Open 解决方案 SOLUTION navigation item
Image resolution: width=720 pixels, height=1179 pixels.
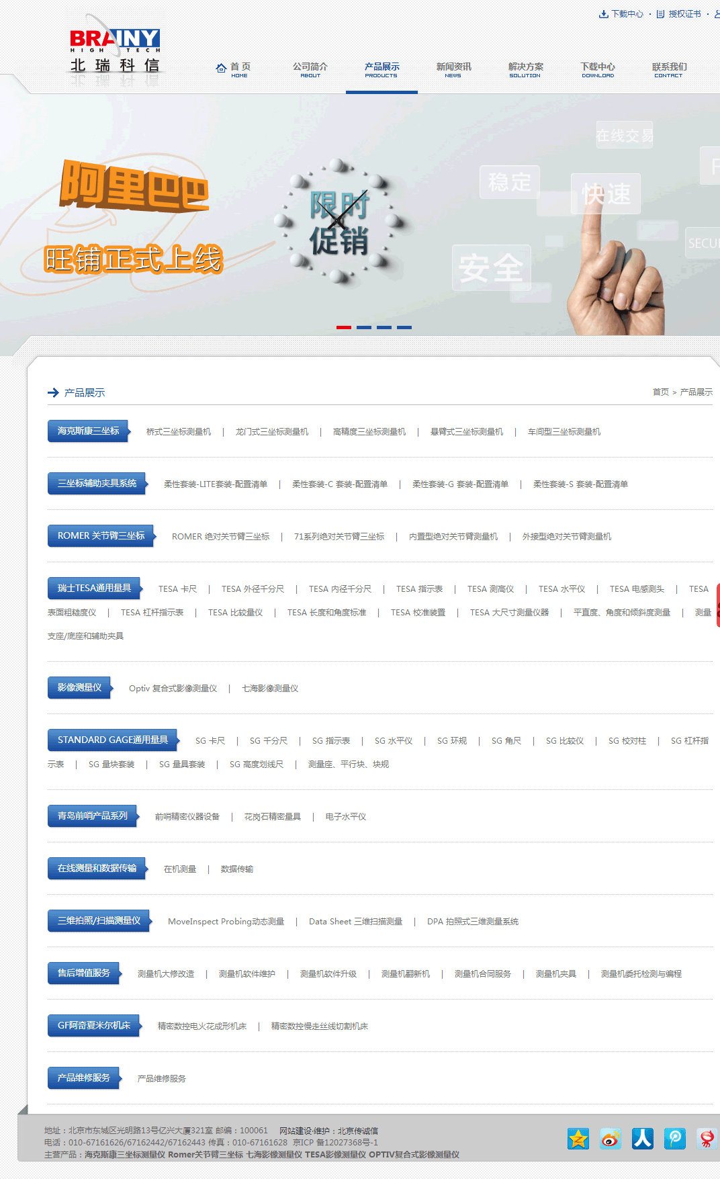(x=525, y=70)
